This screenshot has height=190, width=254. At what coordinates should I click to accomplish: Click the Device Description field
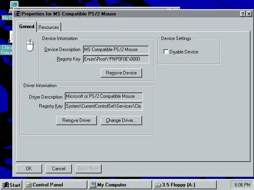pos(116,49)
